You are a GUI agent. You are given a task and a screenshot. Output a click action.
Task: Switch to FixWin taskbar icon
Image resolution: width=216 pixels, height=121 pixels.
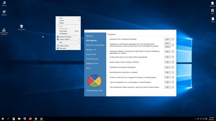tap(41, 119)
